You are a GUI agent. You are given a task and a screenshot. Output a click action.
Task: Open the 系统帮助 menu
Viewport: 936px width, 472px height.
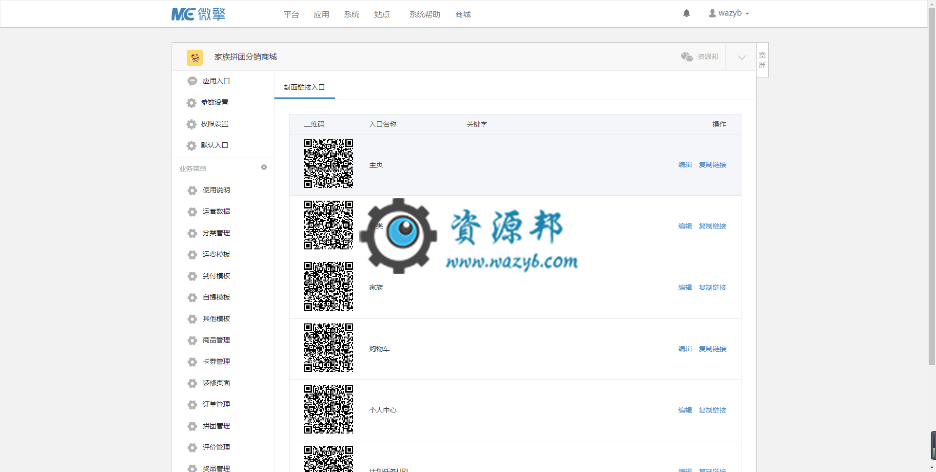point(425,15)
